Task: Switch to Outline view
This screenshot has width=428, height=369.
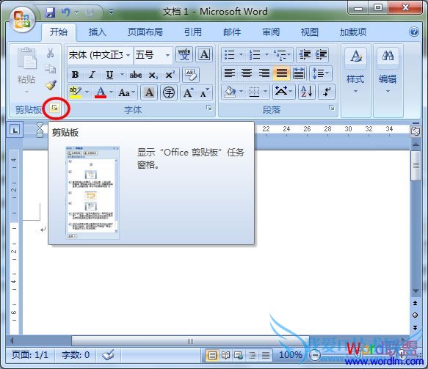Action: pyautogui.click(x=252, y=355)
